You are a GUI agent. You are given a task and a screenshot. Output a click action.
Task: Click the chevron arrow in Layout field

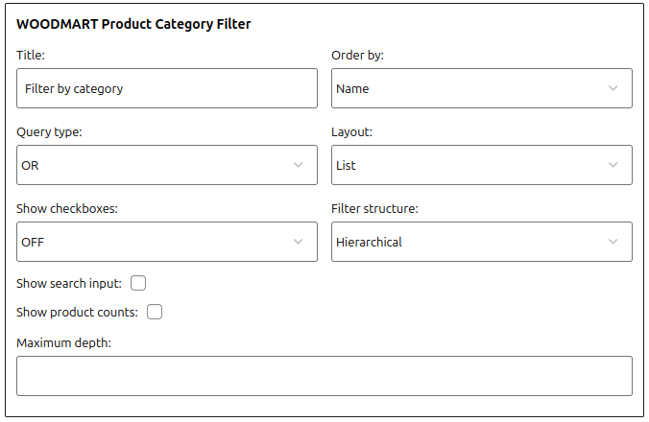pos(613,165)
